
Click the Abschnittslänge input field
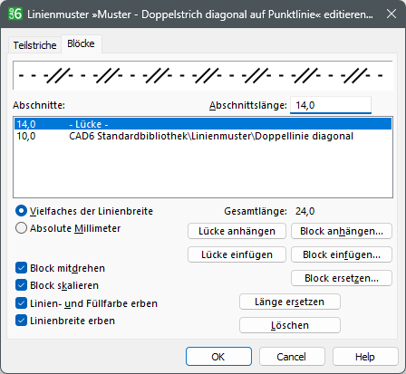(x=331, y=105)
